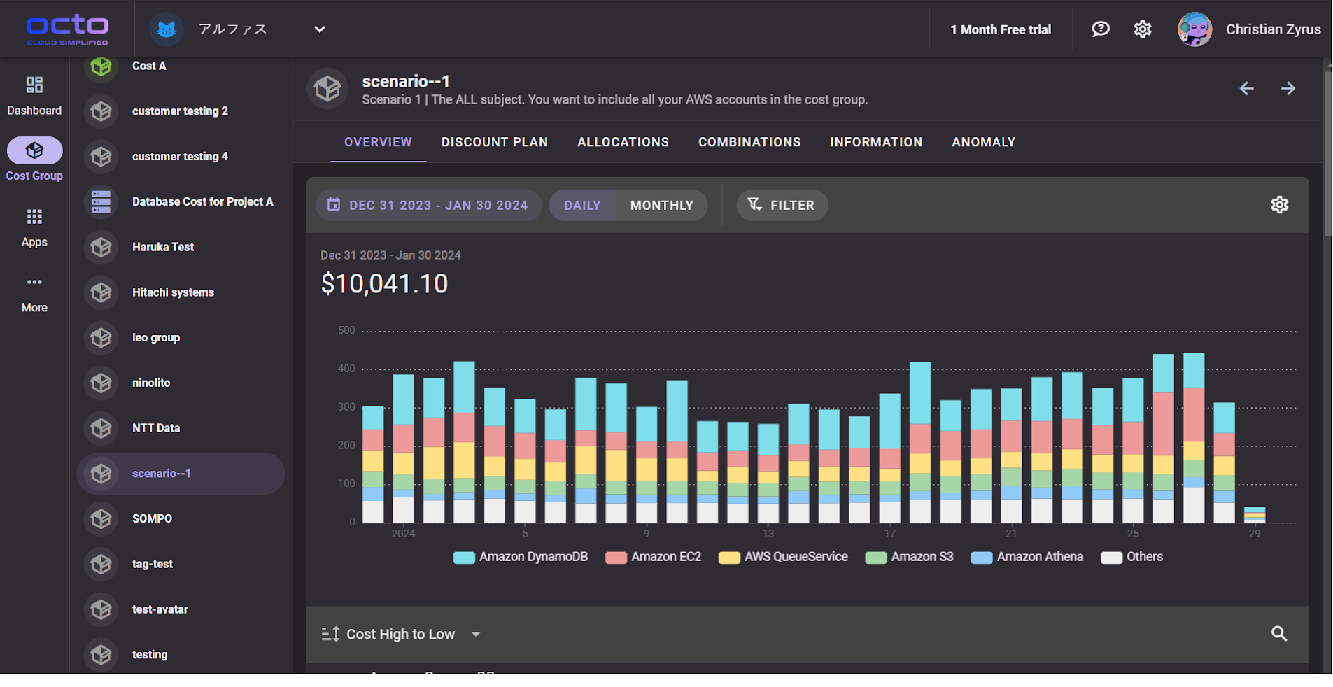1333x687 pixels.
Task: Go to next cost group arrow
Action: click(x=1288, y=88)
